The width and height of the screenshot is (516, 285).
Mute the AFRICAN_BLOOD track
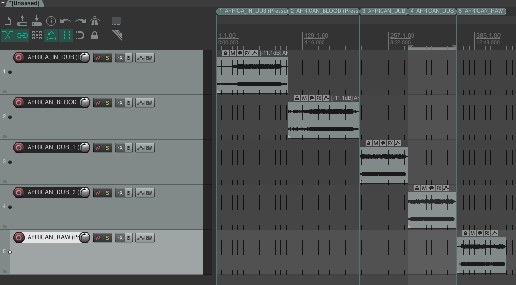coord(99,102)
